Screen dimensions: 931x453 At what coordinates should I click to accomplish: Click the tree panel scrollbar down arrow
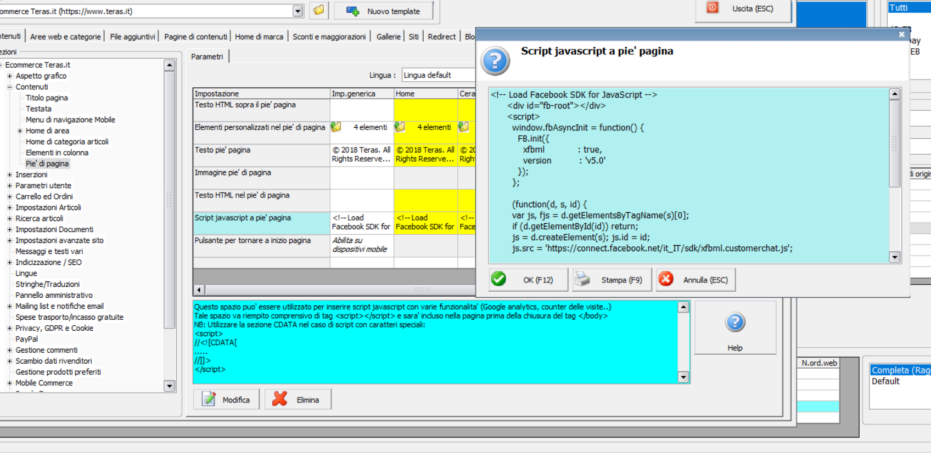pos(170,386)
